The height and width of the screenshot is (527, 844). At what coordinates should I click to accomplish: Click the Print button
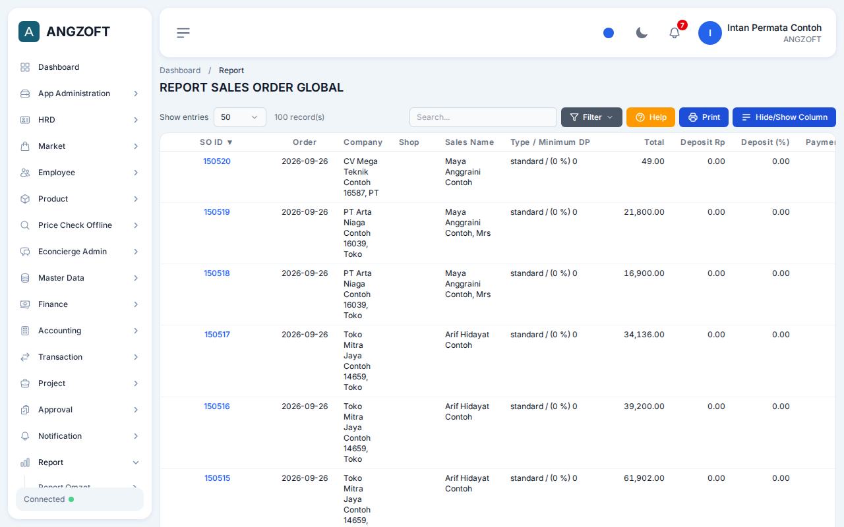coord(704,117)
